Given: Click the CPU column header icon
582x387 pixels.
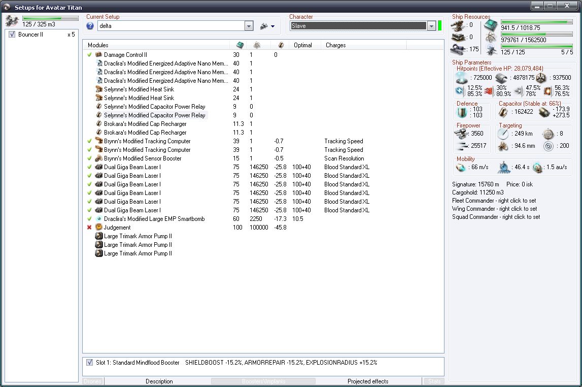Looking at the screenshot, I should (240, 45).
